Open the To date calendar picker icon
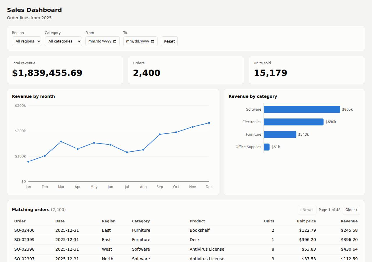The height and width of the screenshot is (262, 372). (153, 41)
